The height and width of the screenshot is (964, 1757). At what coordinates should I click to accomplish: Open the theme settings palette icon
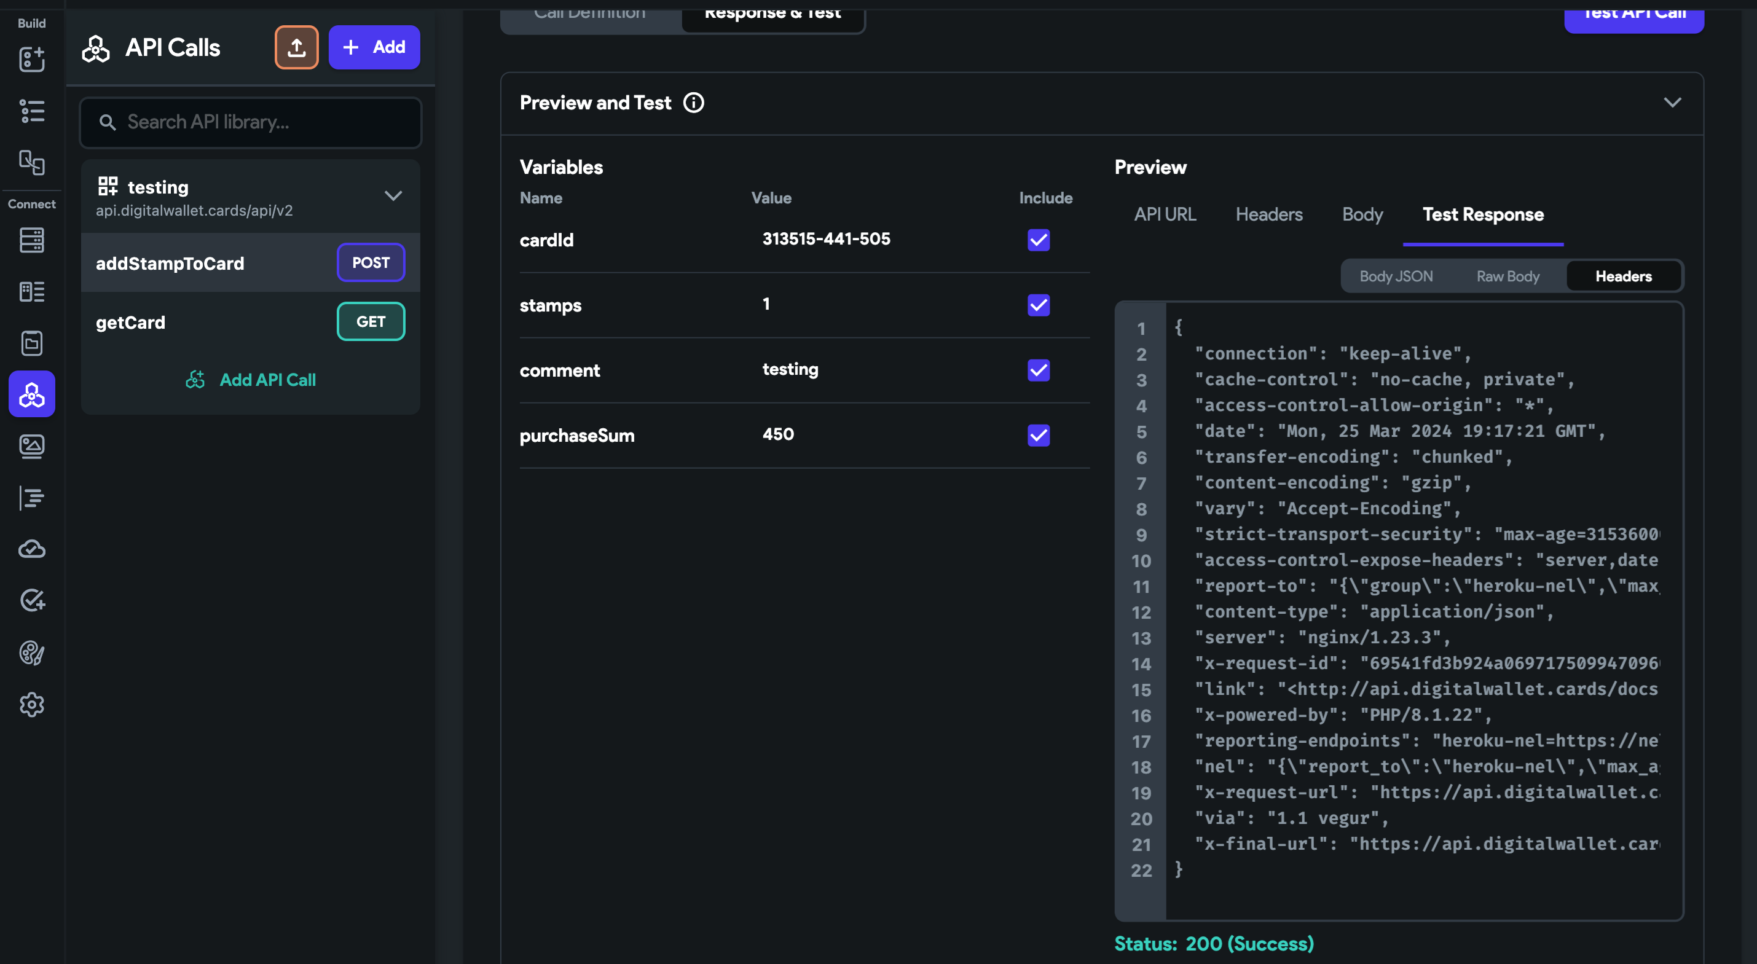point(31,652)
